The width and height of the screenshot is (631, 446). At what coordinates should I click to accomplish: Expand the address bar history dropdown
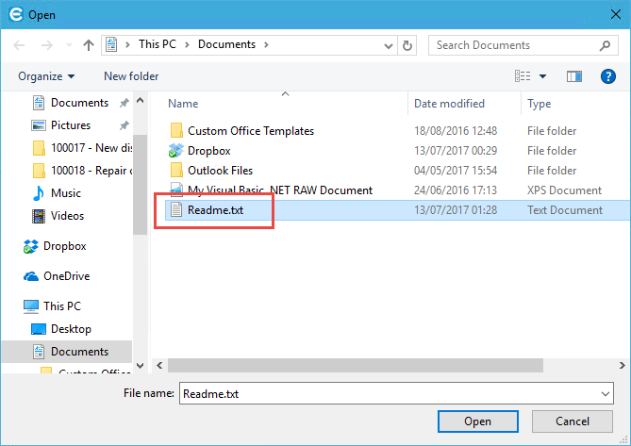pos(386,45)
